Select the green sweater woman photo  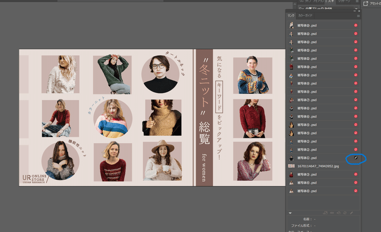[112, 75]
